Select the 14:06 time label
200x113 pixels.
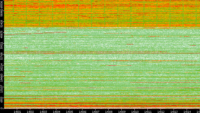point(82,112)
